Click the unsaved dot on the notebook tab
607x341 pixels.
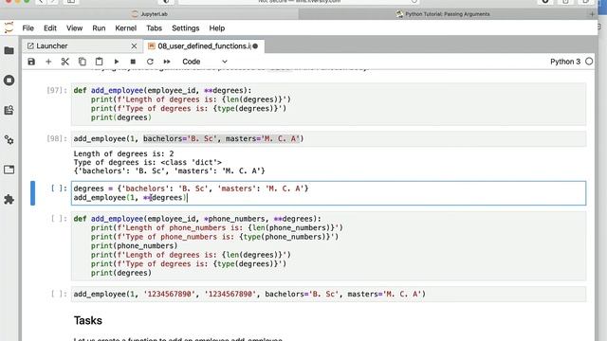[255, 46]
